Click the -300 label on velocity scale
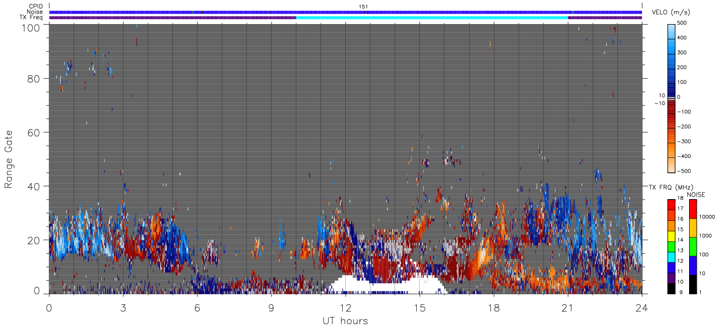Image resolution: width=722 pixels, height=333 pixels. click(x=684, y=142)
